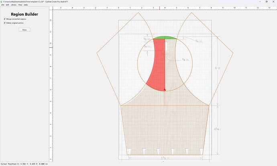
Task: Click the Done button
Action: point(24,30)
